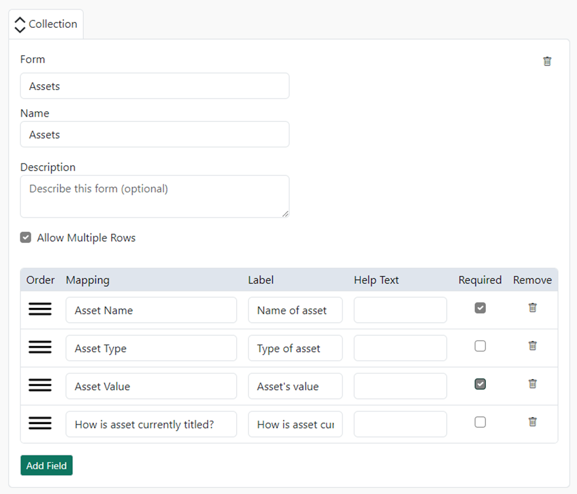This screenshot has height=494, width=577.
Task: Remove the 'How is asset currently titled?' row
Action: (x=533, y=422)
